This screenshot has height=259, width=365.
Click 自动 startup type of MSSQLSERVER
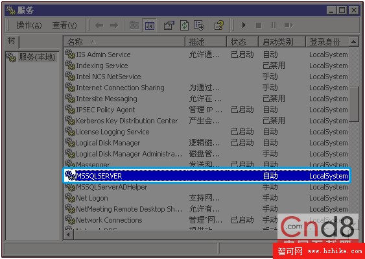click(270, 176)
